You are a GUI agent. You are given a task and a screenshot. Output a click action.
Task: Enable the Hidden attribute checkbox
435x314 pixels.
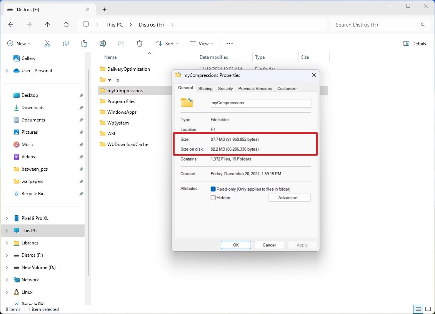pyautogui.click(x=213, y=198)
